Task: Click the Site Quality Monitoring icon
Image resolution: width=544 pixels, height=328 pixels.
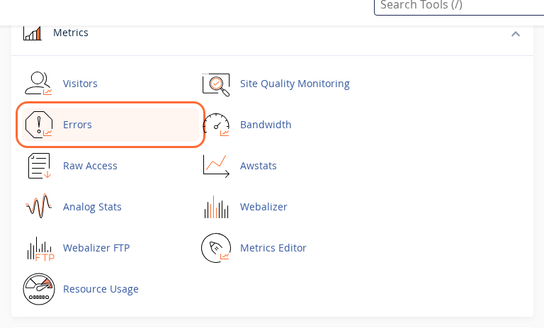Action: tap(216, 84)
